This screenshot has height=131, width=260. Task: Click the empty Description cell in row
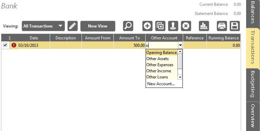(x=66, y=45)
